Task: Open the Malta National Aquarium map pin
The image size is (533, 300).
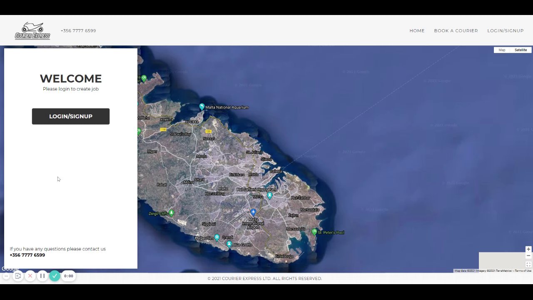Action: pos(202,107)
